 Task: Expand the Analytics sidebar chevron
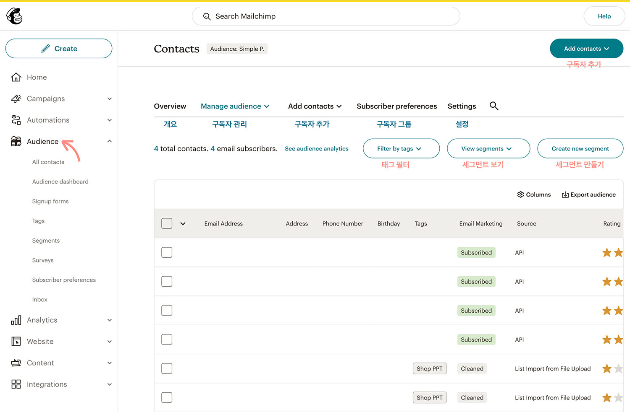coord(110,320)
